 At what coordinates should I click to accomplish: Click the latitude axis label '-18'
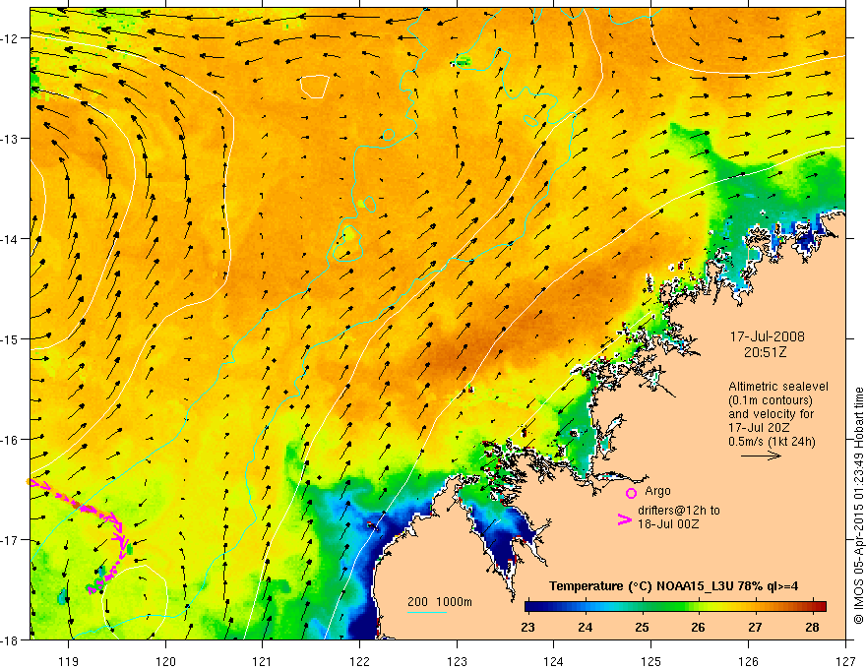pyautogui.click(x=11, y=639)
